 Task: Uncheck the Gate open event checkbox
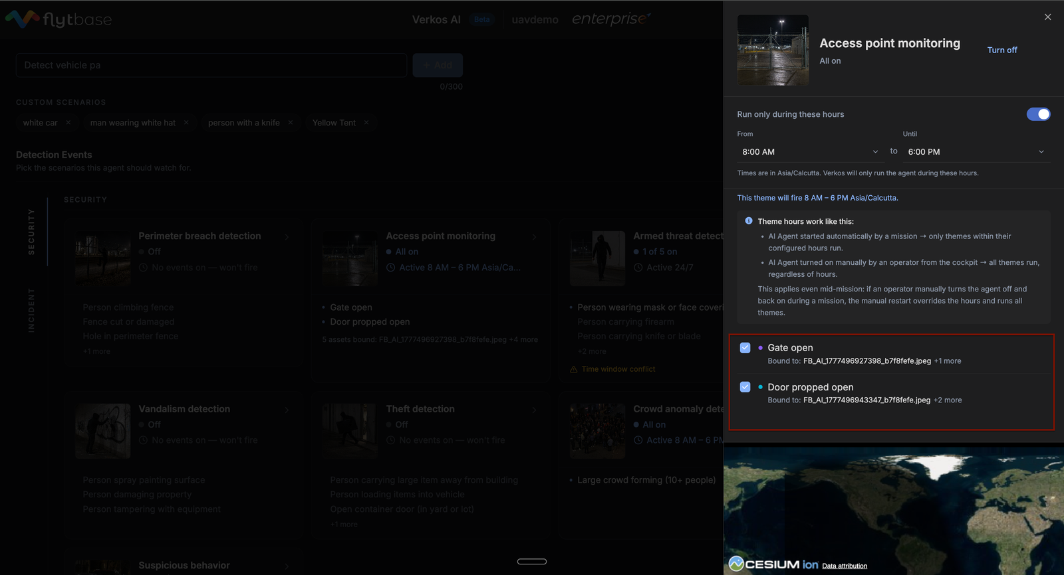[745, 348]
